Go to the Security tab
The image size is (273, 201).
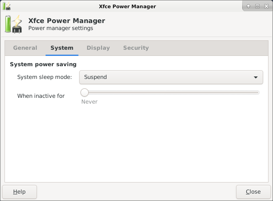point(136,48)
